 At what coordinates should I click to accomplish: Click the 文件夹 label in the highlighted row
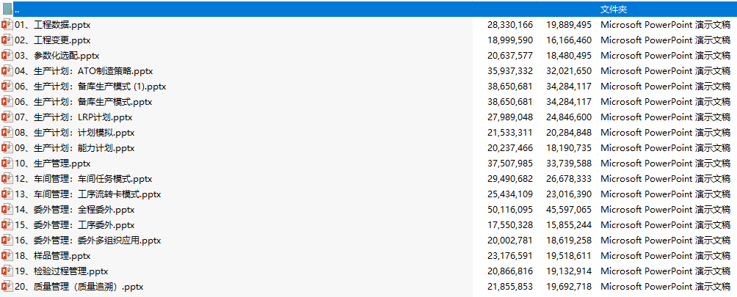(614, 10)
